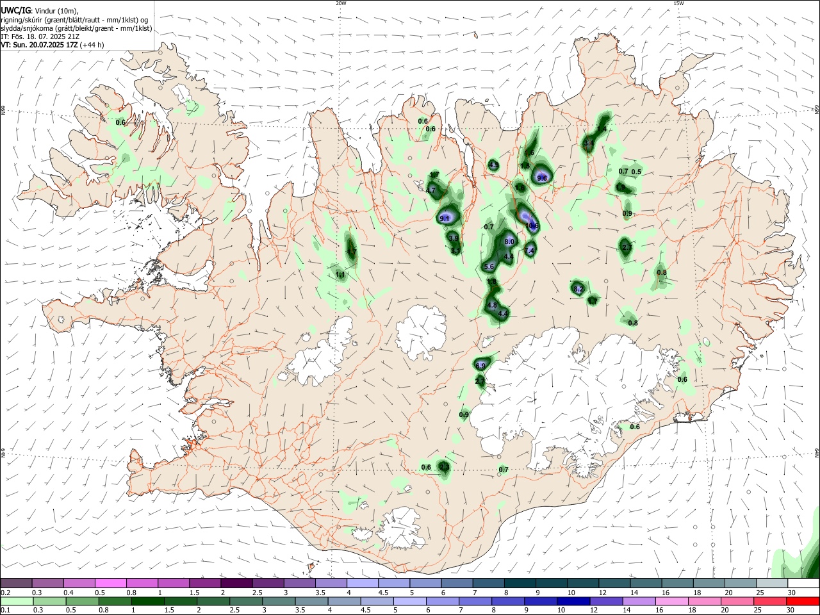Select the 1.8 precipitation value
This screenshot has width=820, height=615.
point(492,281)
